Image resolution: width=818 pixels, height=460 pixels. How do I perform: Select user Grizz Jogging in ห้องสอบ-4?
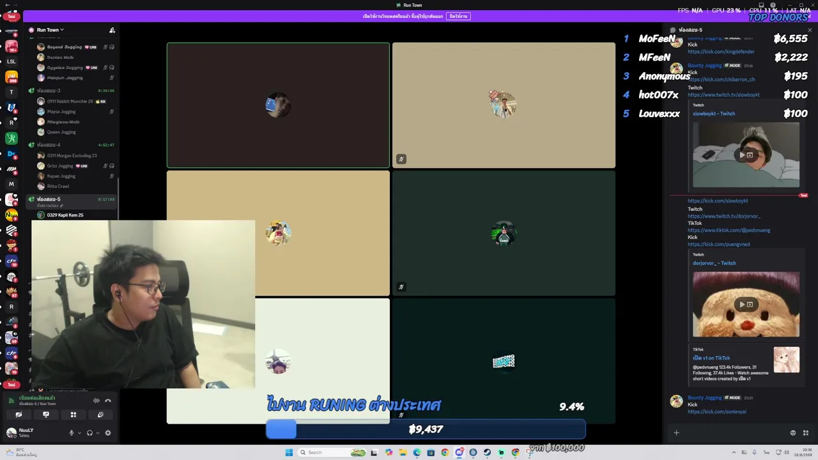pos(60,166)
